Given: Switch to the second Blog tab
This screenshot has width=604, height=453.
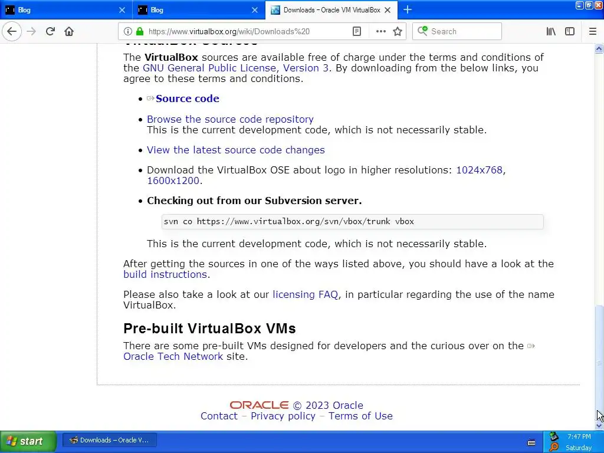Looking at the screenshot, I should click(x=199, y=10).
